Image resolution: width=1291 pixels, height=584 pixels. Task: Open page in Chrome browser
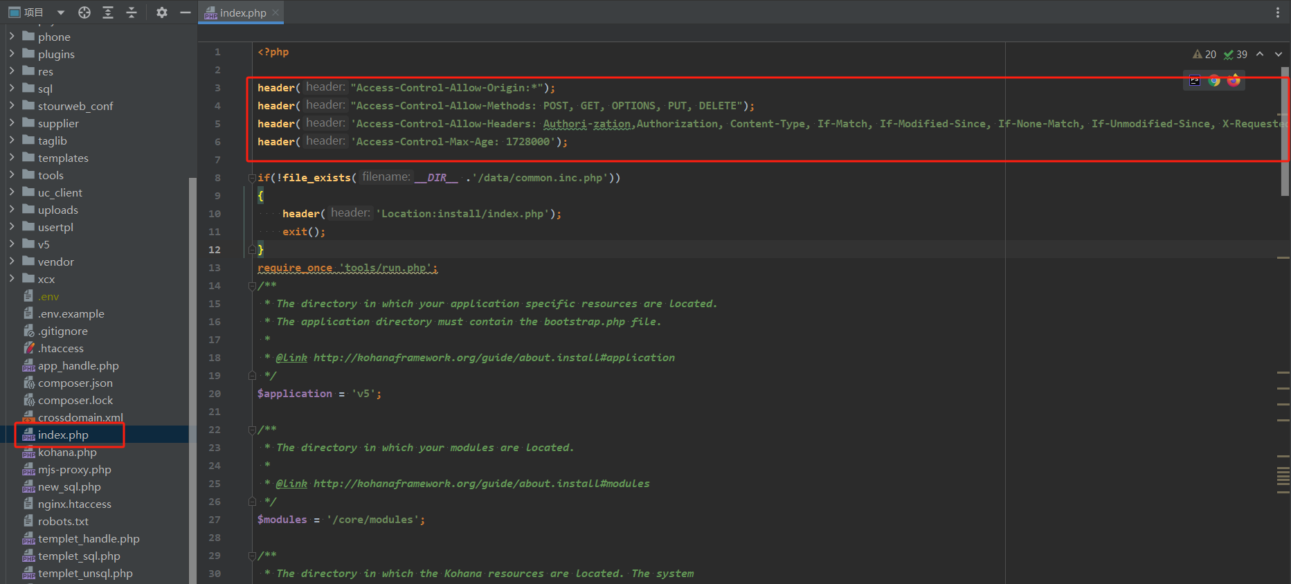pos(1214,81)
